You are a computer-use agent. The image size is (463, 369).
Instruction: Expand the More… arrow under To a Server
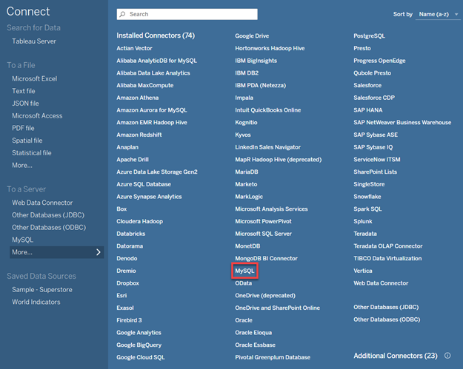pos(99,252)
